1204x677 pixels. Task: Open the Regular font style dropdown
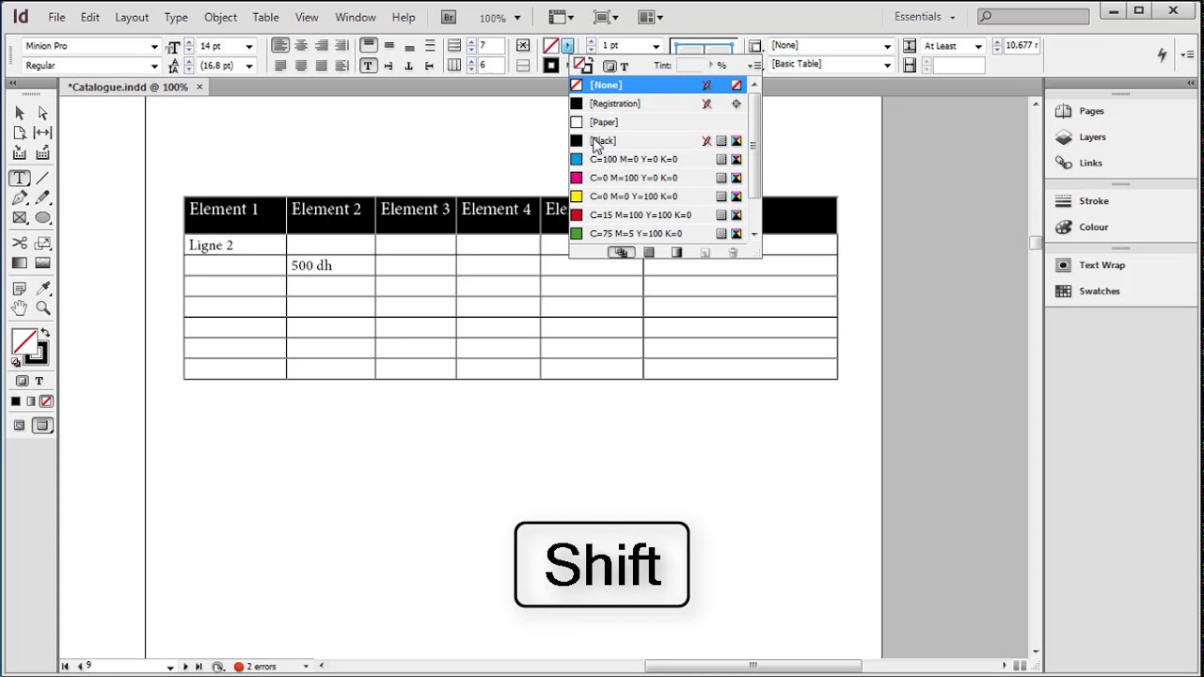(154, 66)
